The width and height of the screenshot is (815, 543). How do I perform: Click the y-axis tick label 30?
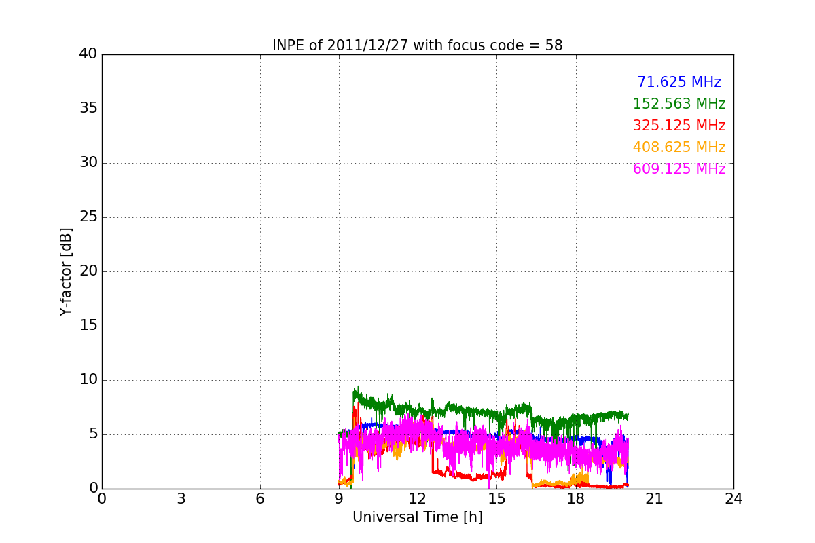point(88,163)
